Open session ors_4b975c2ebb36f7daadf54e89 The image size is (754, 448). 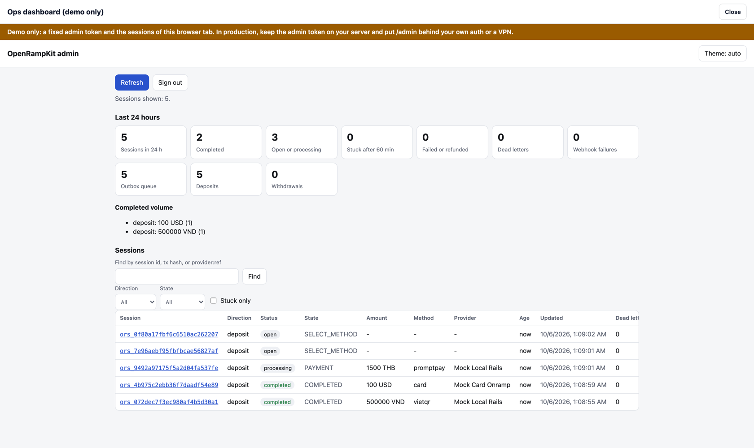169,385
